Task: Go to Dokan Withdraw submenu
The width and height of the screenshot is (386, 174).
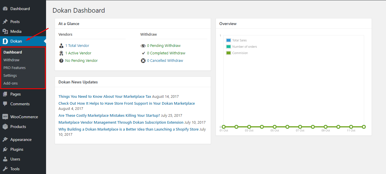Action: tap(12, 60)
